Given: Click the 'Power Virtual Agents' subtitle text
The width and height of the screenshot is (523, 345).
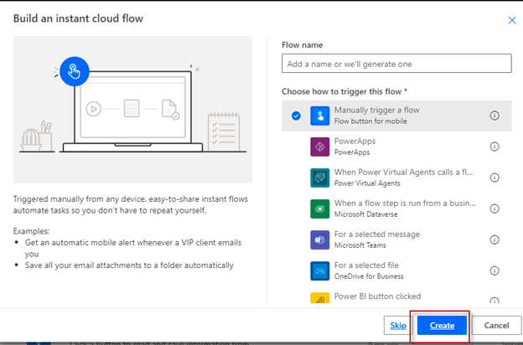Looking at the screenshot, I should 367,183.
